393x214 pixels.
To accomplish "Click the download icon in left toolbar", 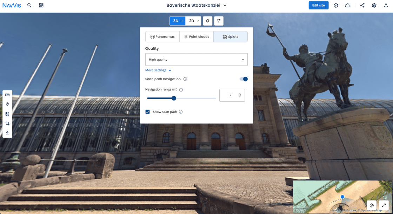I will [7, 133].
